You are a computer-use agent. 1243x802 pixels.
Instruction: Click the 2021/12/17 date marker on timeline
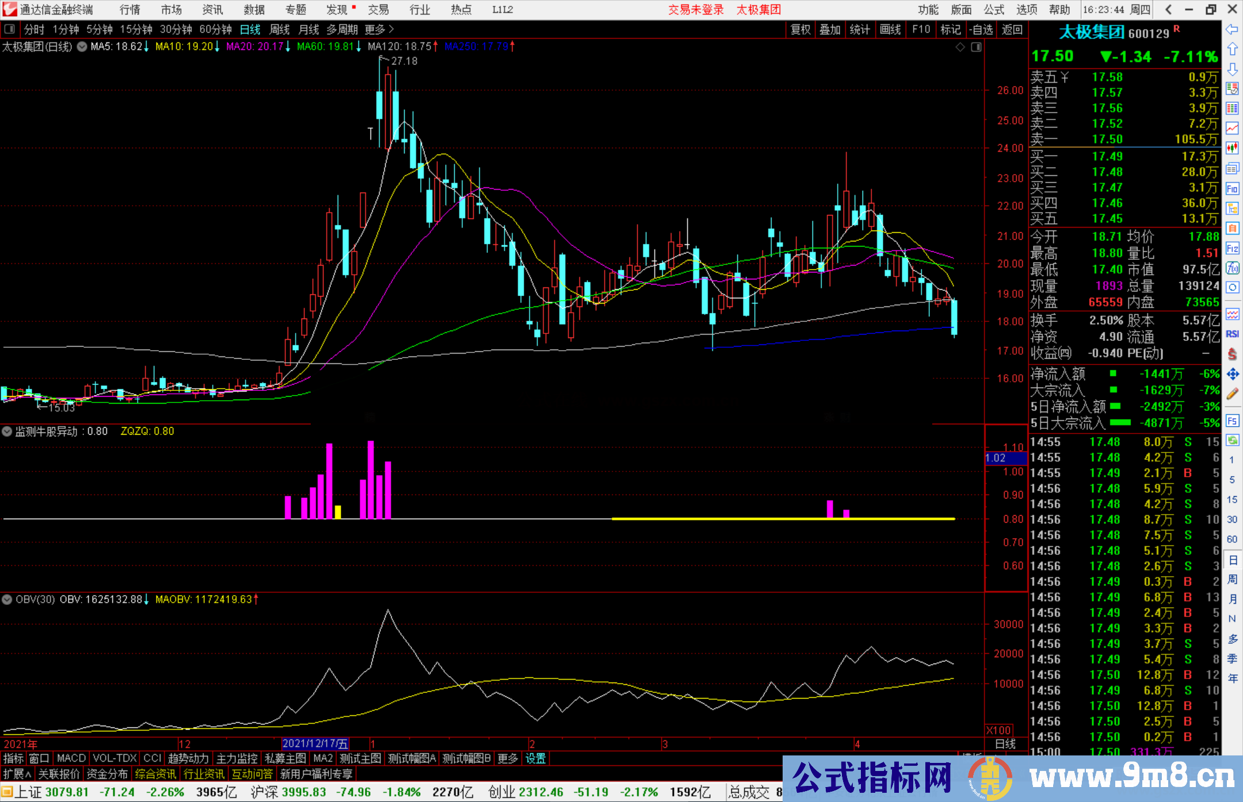click(315, 743)
